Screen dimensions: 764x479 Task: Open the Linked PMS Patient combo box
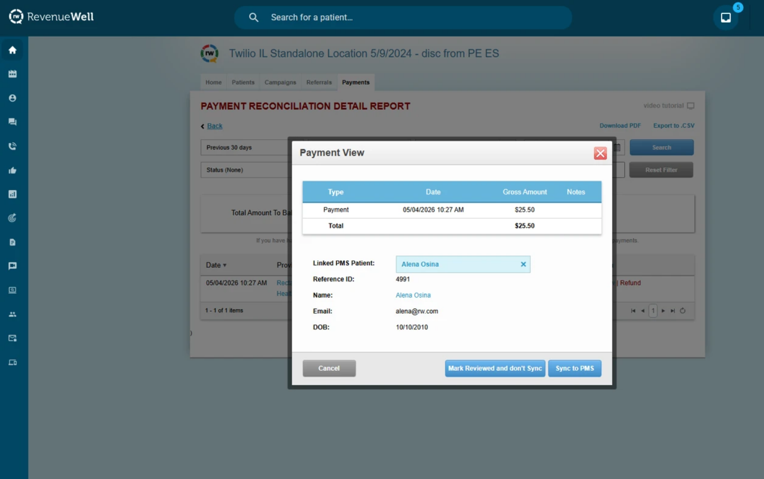pos(463,264)
